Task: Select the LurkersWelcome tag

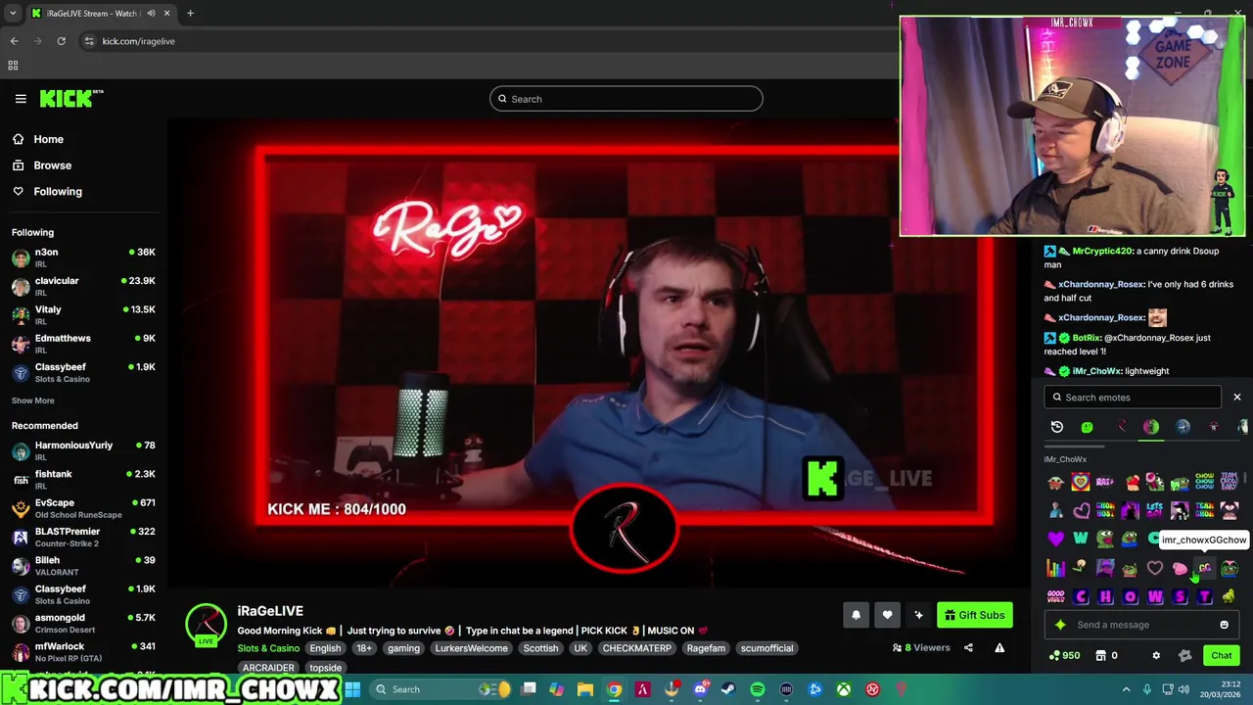Action: pos(471,648)
